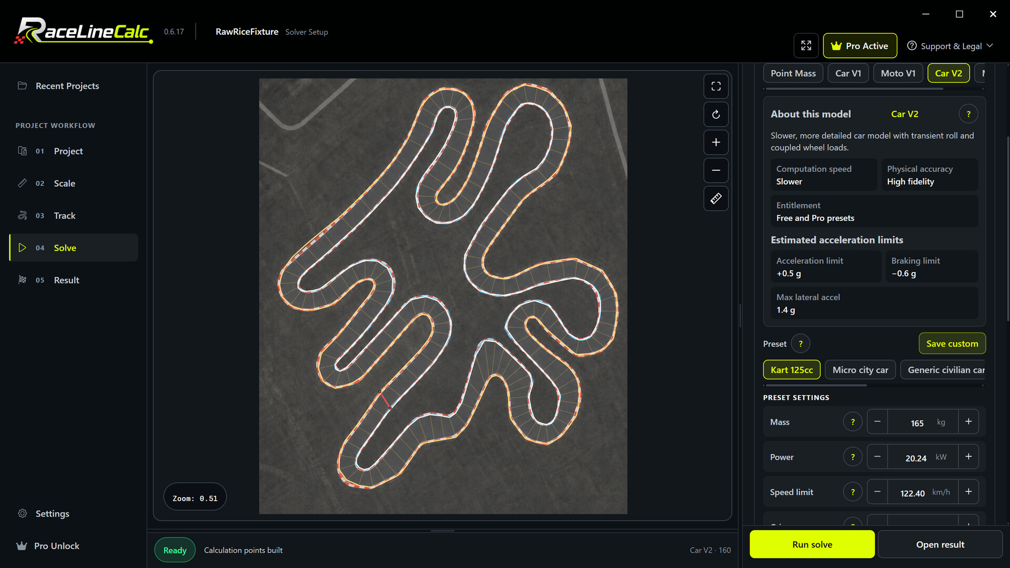Open Settings gear in sidebar
Viewport: 1010px width, 568px height.
coord(74,513)
